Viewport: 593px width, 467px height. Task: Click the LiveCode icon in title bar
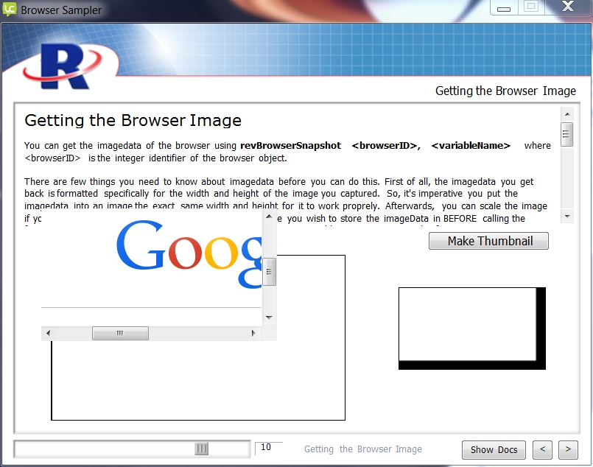pyautogui.click(x=10, y=9)
